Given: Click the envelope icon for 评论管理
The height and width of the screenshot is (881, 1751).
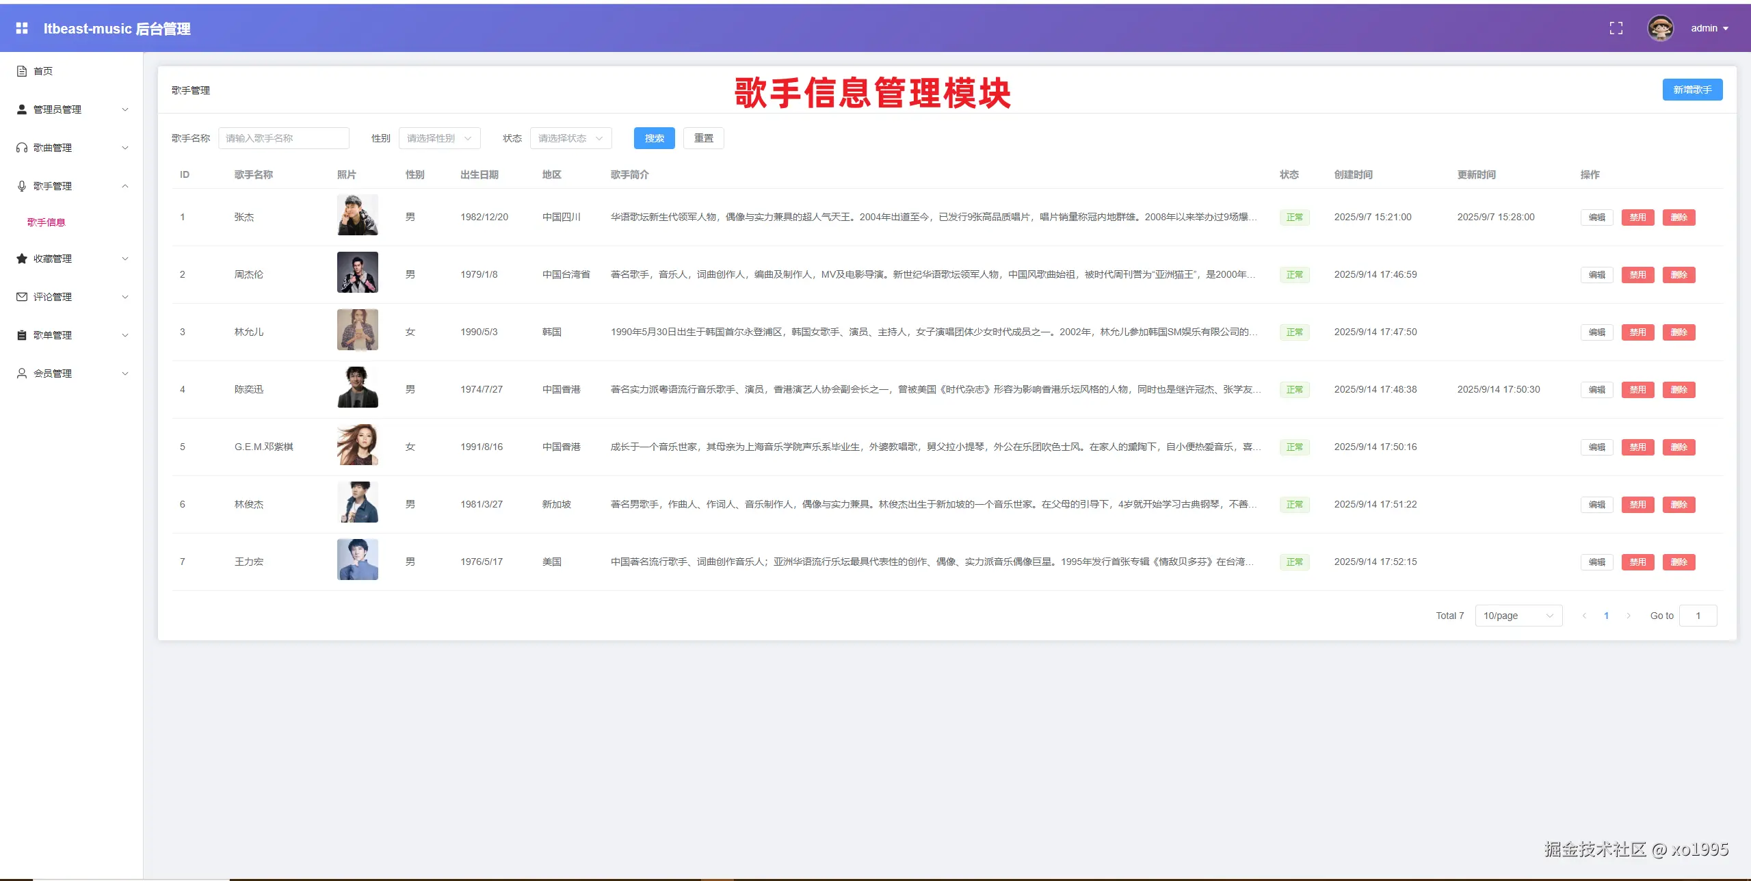Looking at the screenshot, I should point(22,297).
